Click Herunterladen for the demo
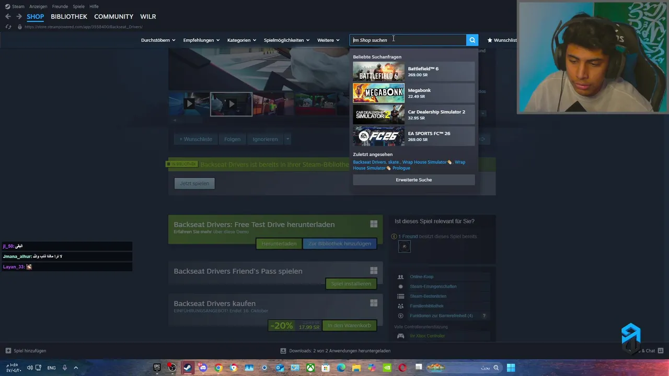 coord(279,243)
